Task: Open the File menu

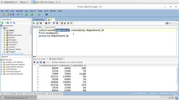Action: [x=2, y=11]
